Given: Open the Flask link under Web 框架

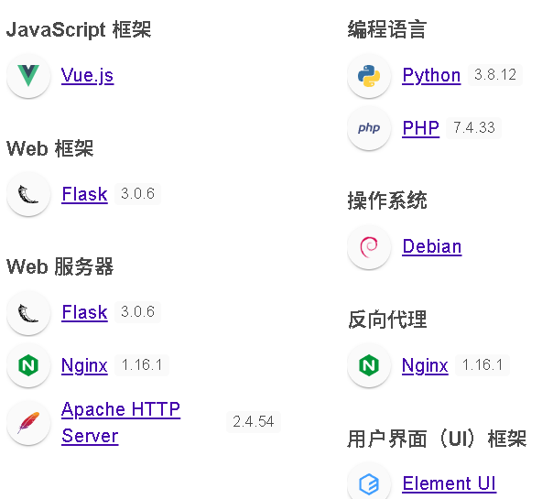Looking at the screenshot, I should 84,194.
